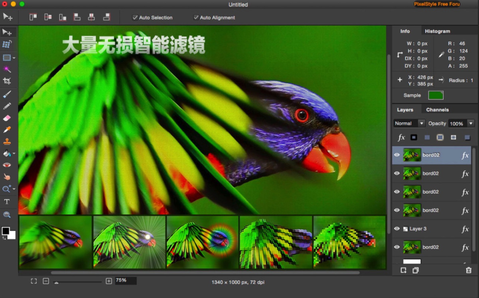Align layers to vertical centers
The width and height of the screenshot is (479, 298).
[x=48, y=17]
